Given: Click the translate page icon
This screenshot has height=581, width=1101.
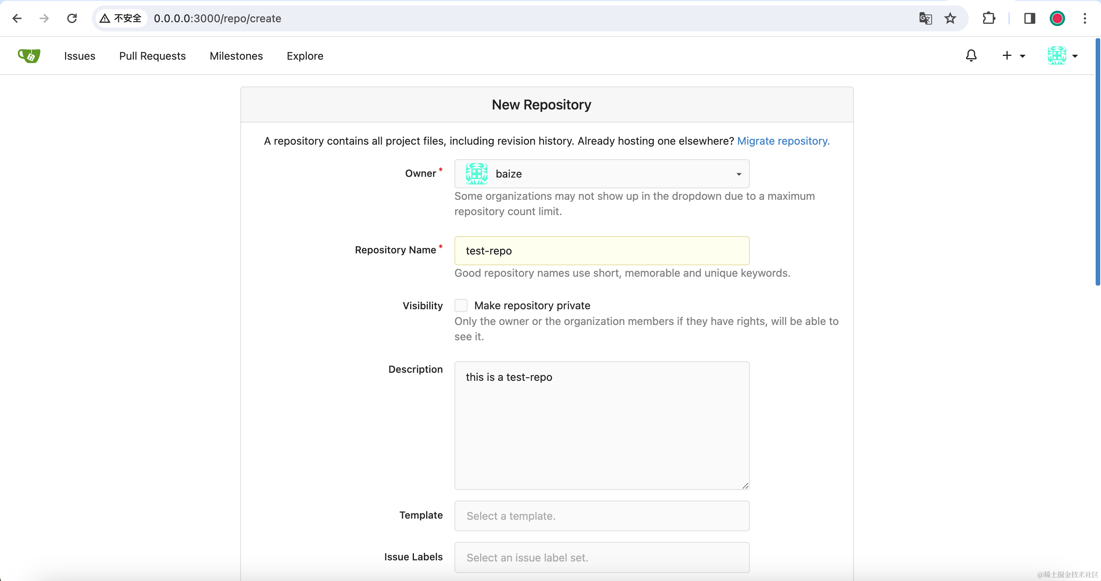Looking at the screenshot, I should (925, 18).
